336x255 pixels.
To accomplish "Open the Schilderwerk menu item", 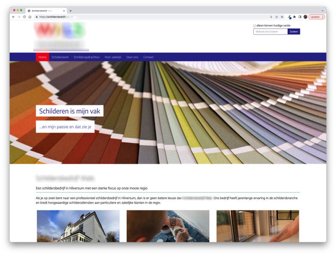I will coord(60,57).
